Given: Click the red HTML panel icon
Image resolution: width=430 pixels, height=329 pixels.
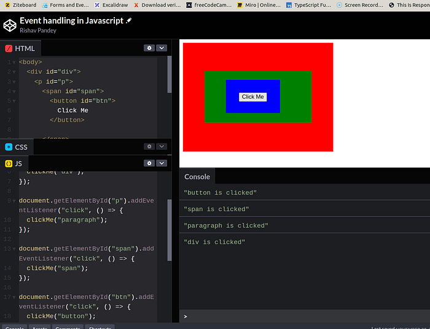Looking at the screenshot, I should [x=9, y=48].
